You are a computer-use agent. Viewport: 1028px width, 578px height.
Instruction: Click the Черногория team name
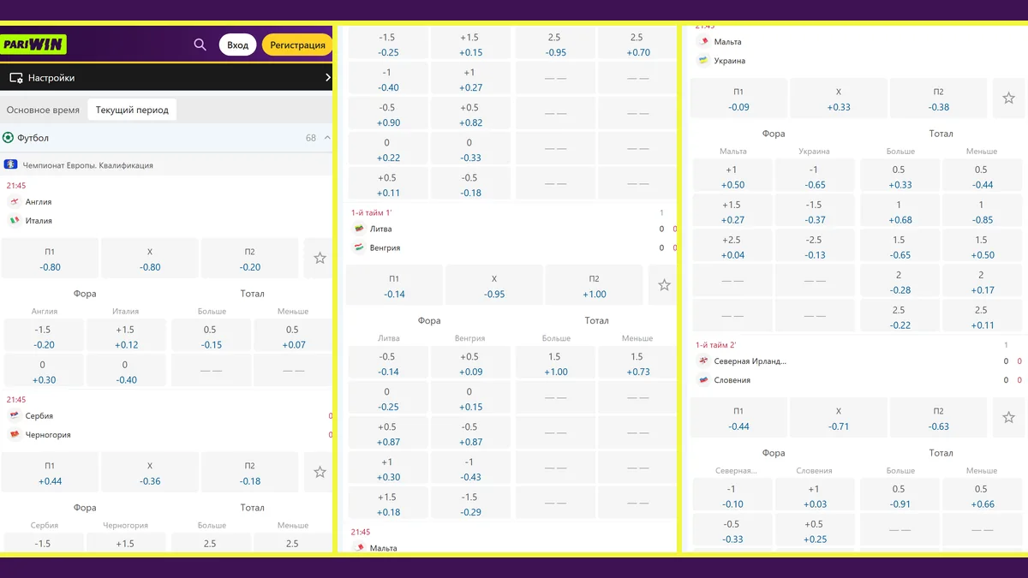(48, 435)
